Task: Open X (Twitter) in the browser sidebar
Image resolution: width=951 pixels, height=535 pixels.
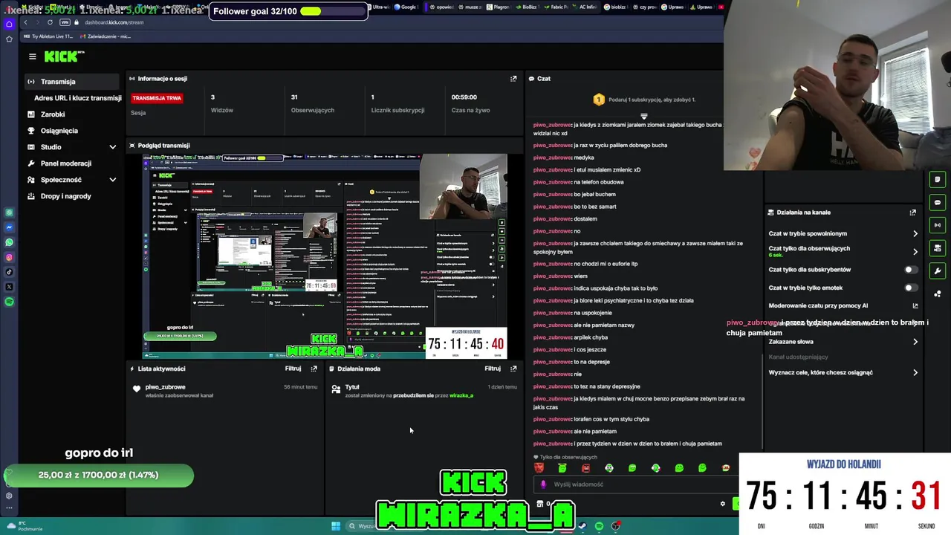Action: click(x=9, y=287)
